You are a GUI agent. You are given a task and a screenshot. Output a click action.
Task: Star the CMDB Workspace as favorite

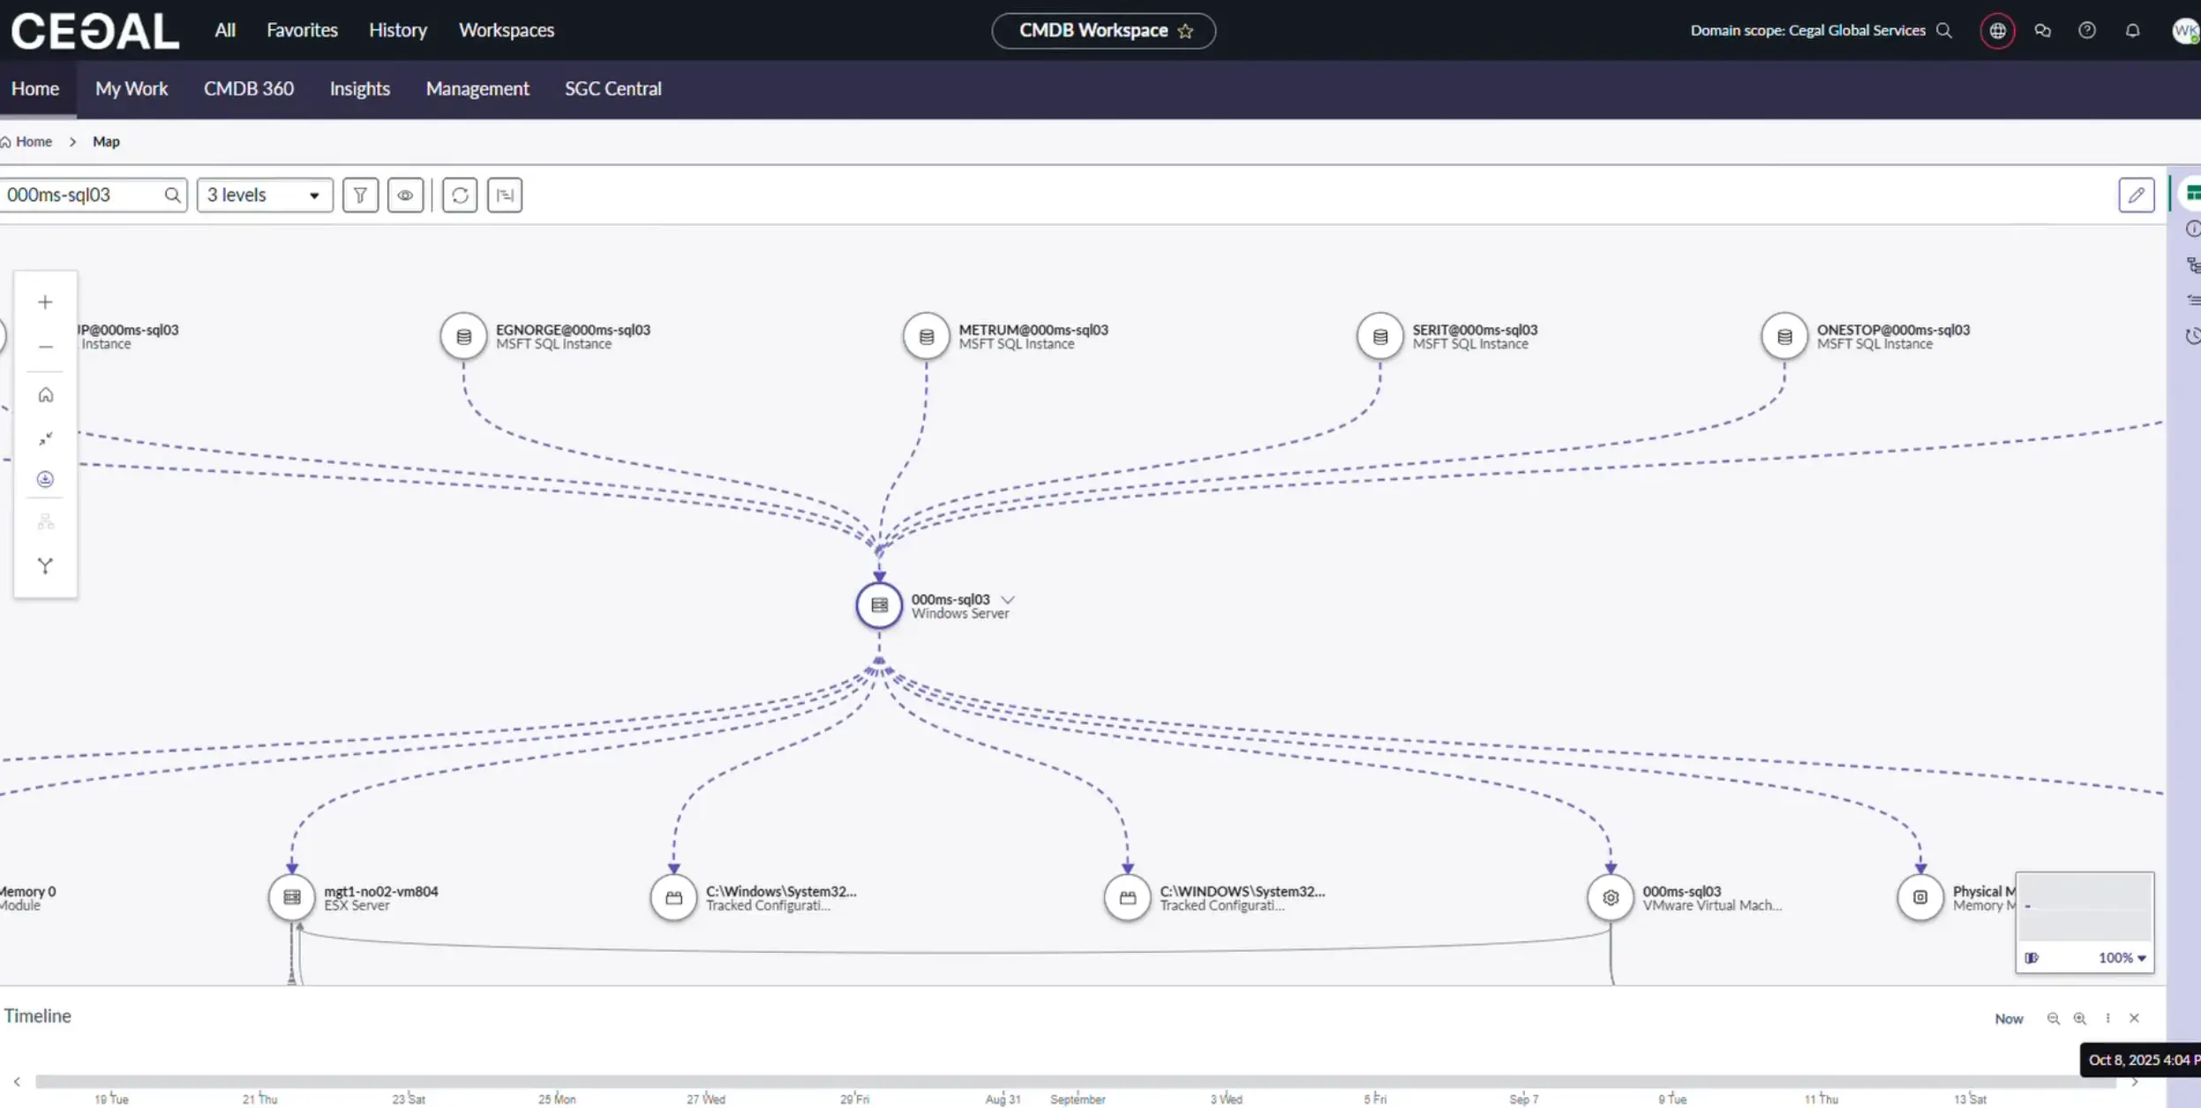[1185, 31]
